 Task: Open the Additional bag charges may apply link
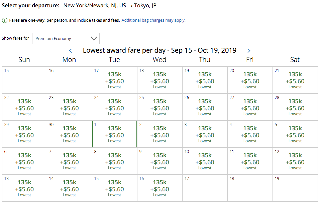153,20
